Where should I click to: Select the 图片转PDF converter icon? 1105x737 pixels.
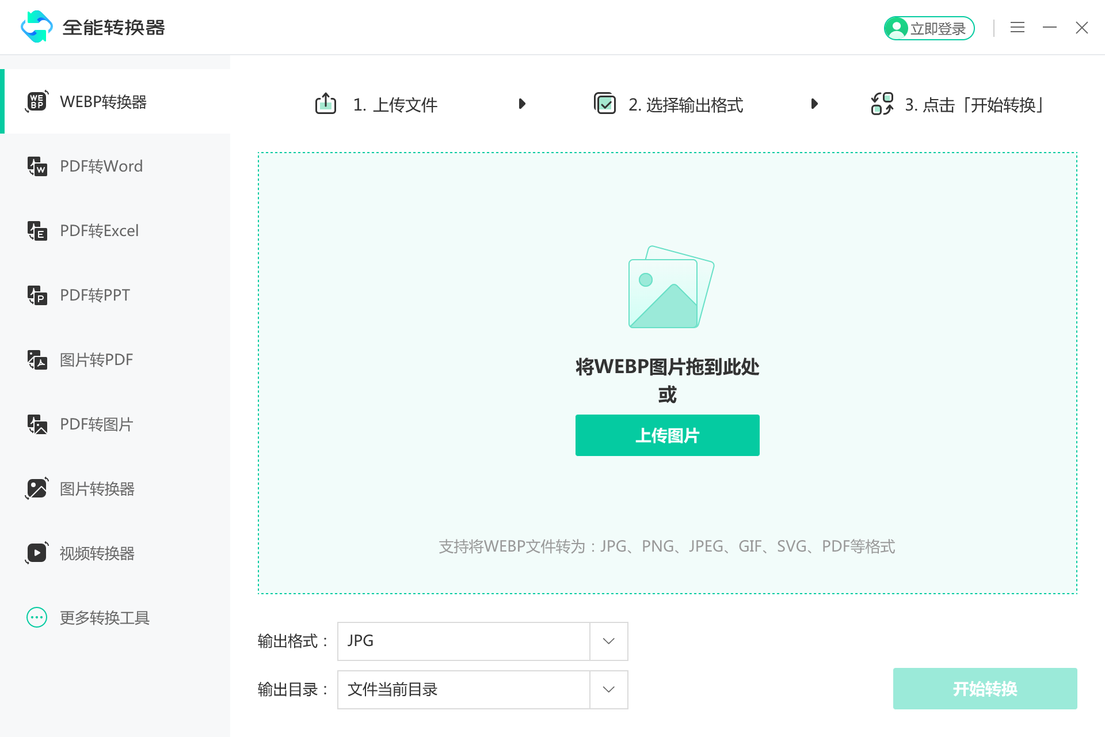click(37, 360)
